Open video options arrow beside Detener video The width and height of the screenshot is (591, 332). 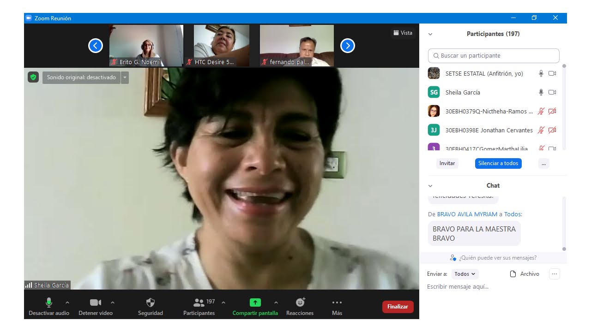point(113,303)
